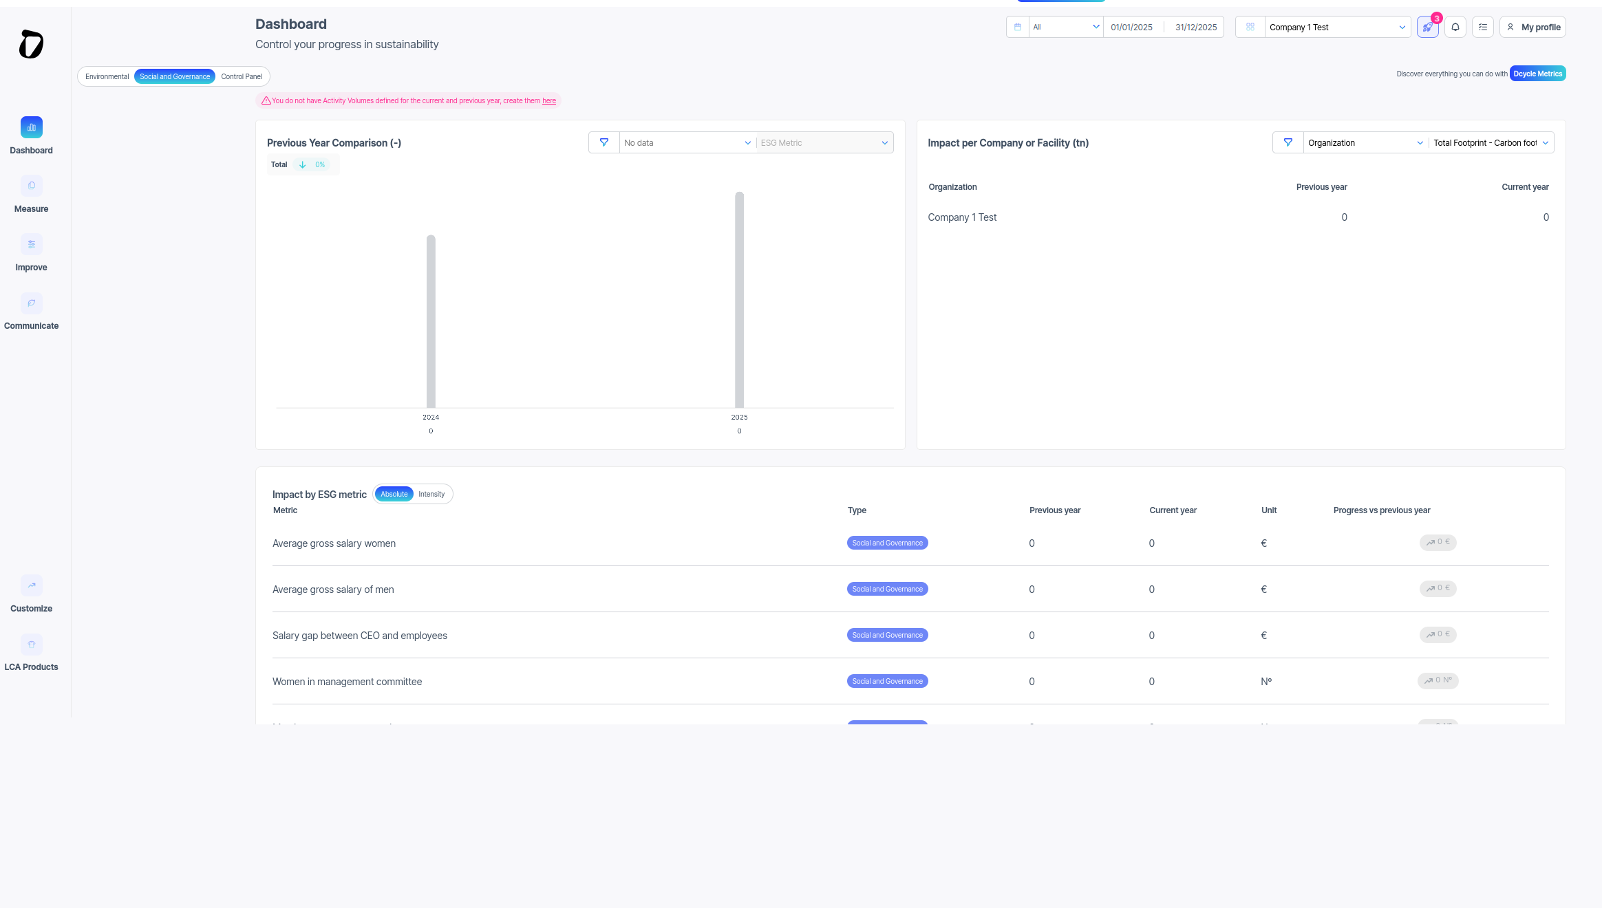Click progress badge for salary women row

[x=1438, y=542]
